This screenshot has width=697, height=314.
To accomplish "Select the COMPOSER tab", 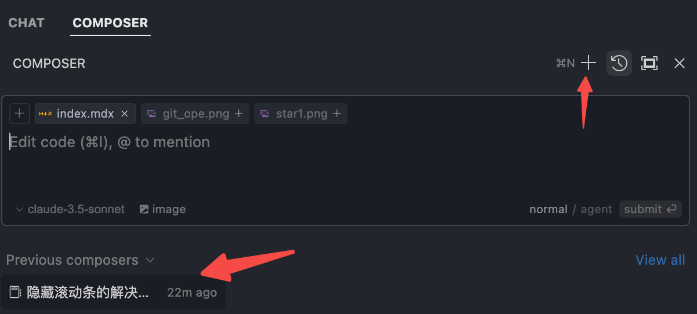I will 110,23.
